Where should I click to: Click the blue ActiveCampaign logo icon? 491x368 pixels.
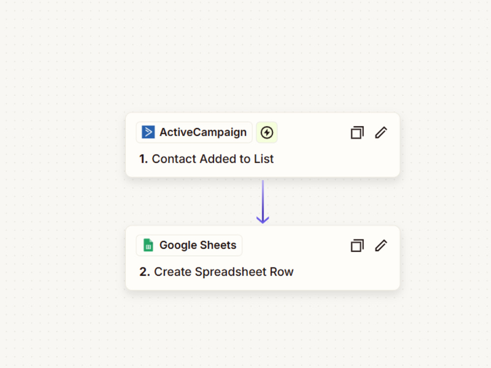[x=148, y=132]
